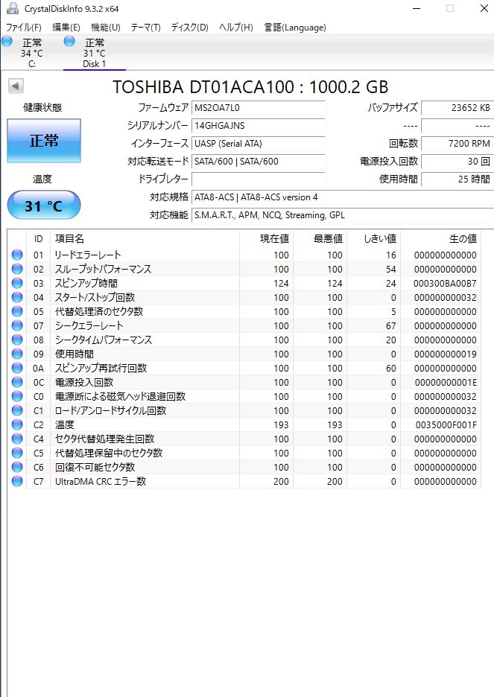Select raw value 0035000F001F in temperature row
The width and height of the screenshot is (494, 697).
(x=446, y=424)
